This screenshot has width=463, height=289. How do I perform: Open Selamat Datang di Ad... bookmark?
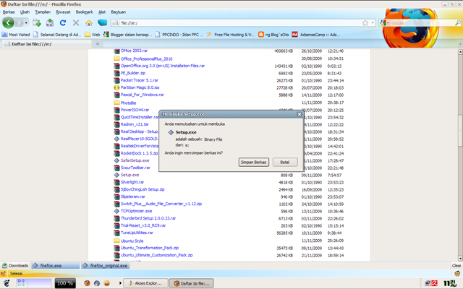pyautogui.click(x=57, y=35)
